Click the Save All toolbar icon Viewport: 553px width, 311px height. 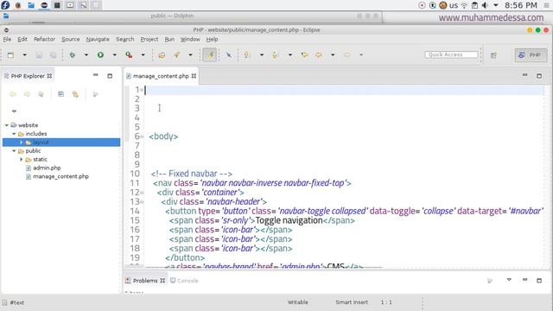click(53, 55)
